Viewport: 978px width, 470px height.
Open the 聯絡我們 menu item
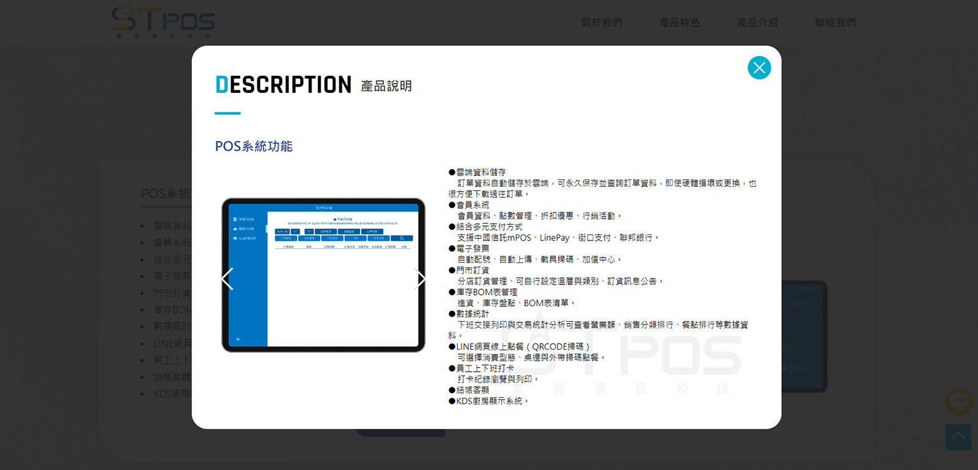pyautogui.click(x=836, y=23)
